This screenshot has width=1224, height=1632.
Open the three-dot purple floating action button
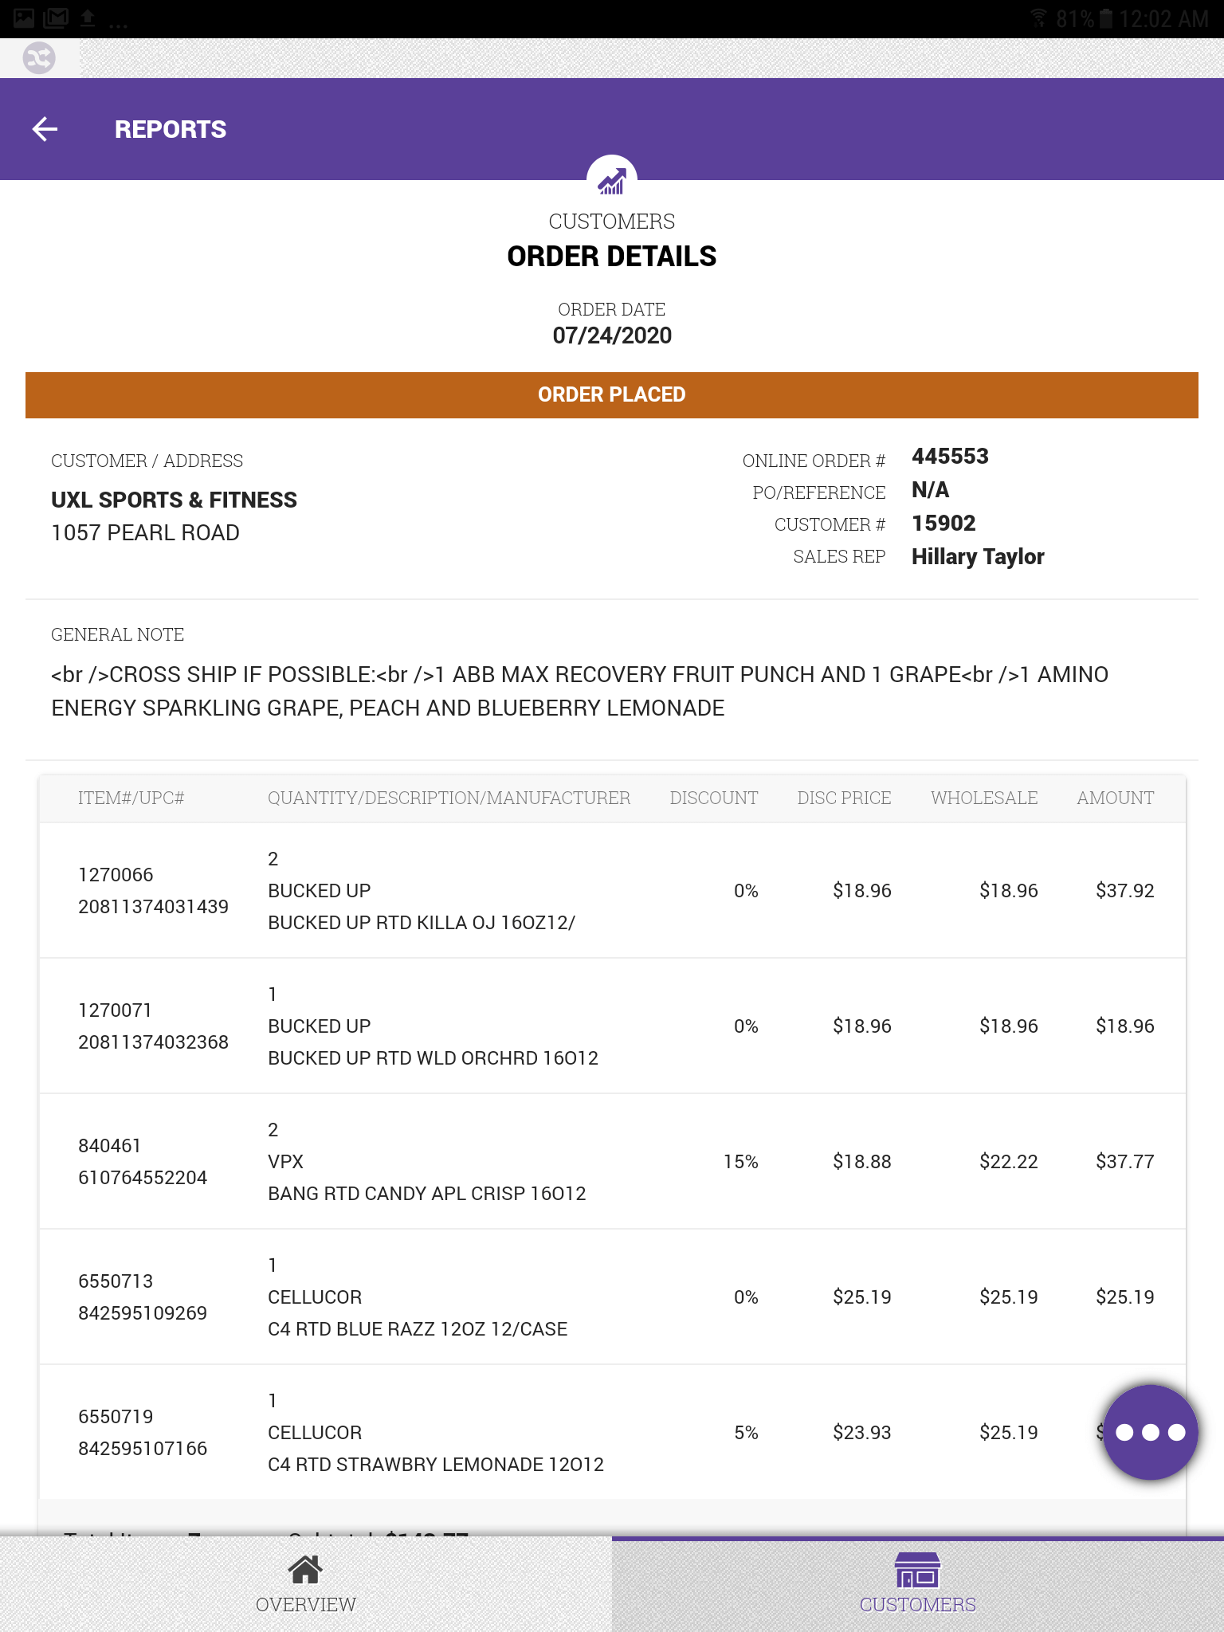[x=1148, y=1430]
